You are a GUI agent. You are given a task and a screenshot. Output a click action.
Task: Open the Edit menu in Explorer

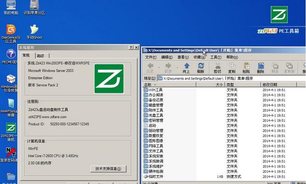coord(167,57)
